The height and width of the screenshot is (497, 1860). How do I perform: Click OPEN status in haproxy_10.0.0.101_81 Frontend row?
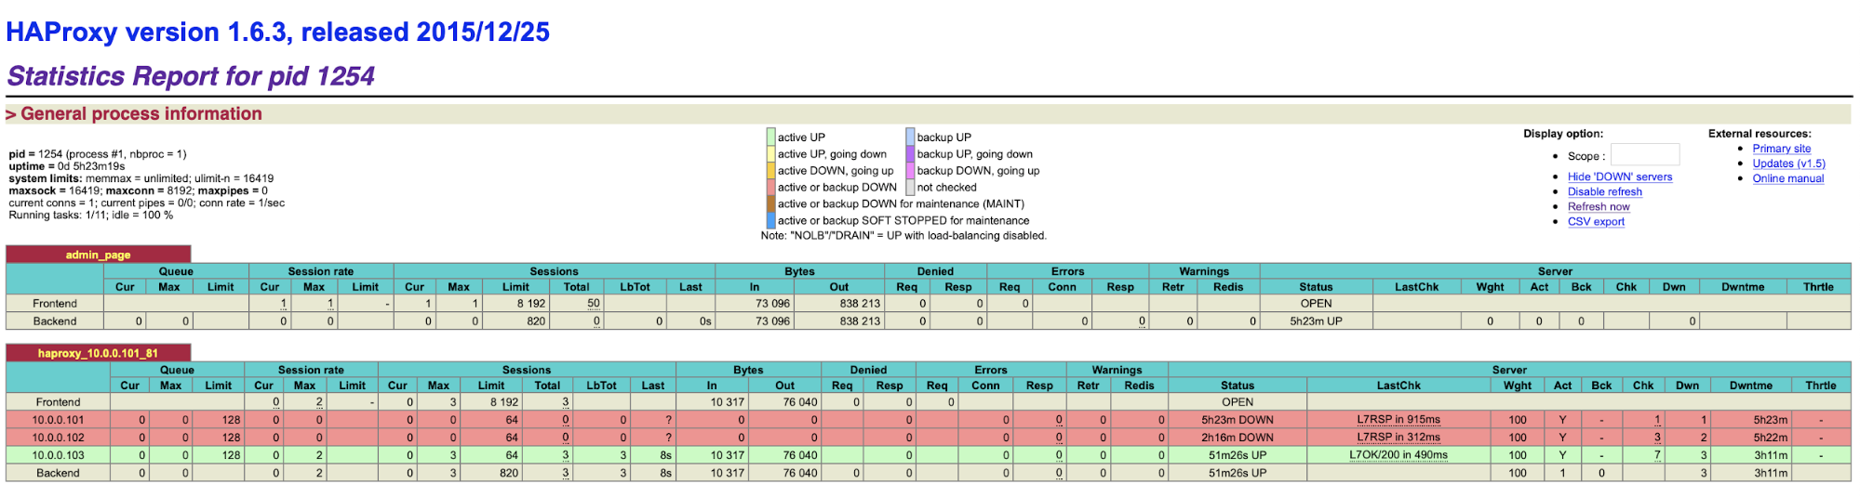(1237, 402)
